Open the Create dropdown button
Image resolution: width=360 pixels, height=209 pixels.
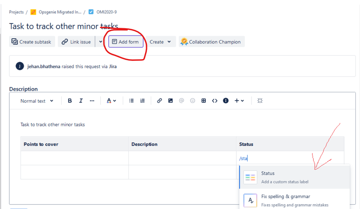coord(160,41)
